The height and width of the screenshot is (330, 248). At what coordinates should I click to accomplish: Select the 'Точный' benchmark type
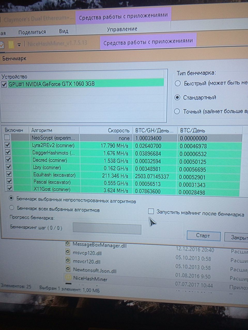(177, 111)
